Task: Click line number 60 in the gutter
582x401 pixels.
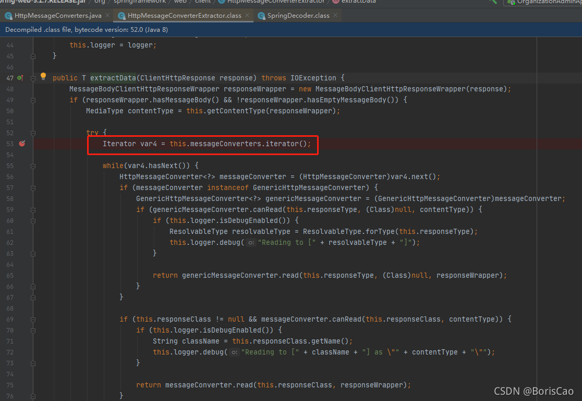Action: click(10, 220)
